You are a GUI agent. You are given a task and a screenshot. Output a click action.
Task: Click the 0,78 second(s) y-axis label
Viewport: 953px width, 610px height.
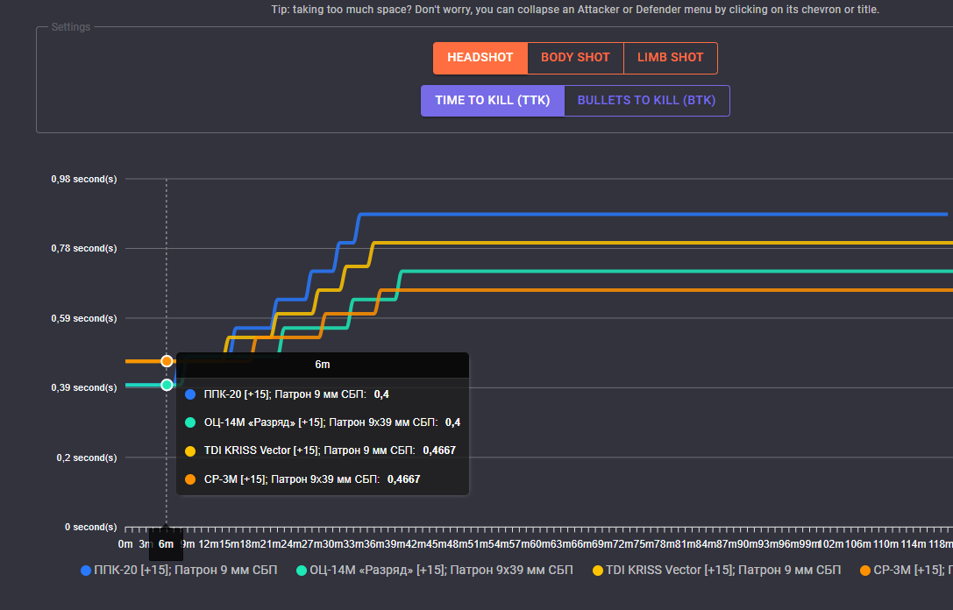click(x=84, y=249)
